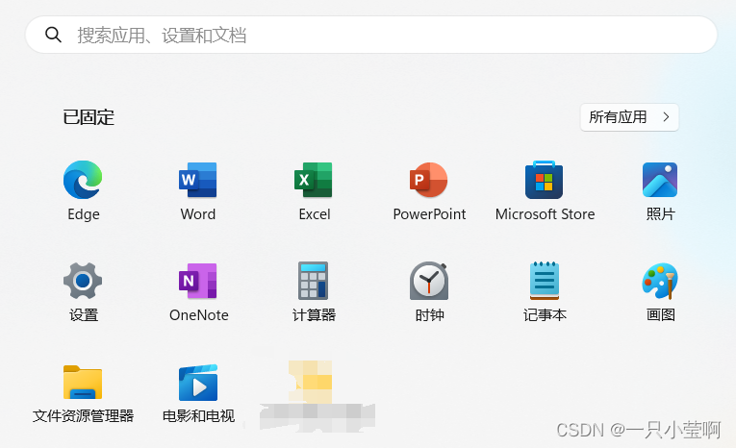This screenshot has height=448, width=736.
Task: Open the Microsoft Store icon
Action: pos(544,180)
